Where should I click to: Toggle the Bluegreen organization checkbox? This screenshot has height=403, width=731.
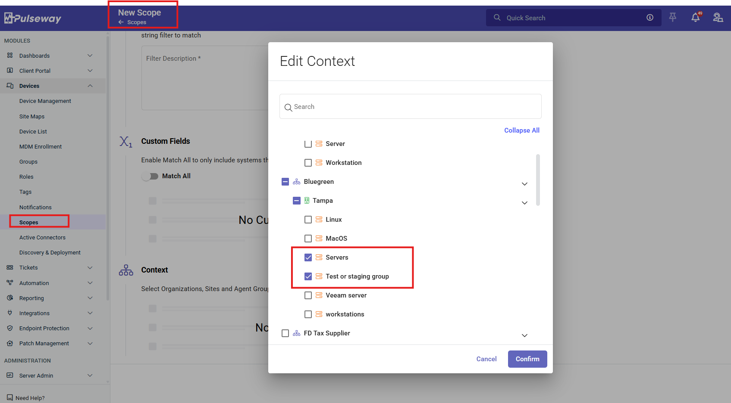285,182
